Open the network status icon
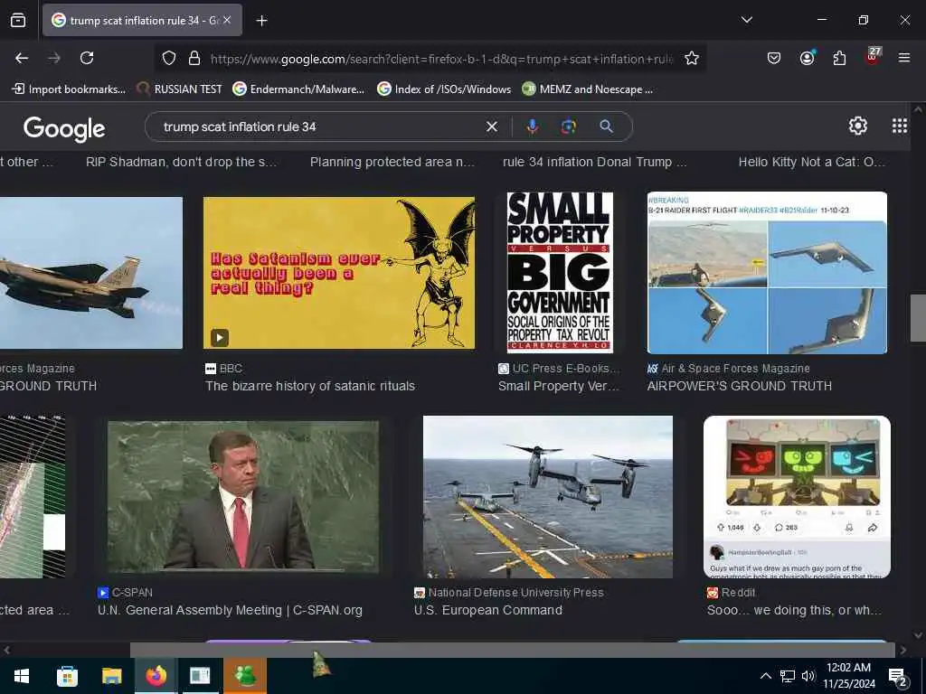Image resolution: width=926 pixels, height=694 pixels. click(x=788, y=676)
